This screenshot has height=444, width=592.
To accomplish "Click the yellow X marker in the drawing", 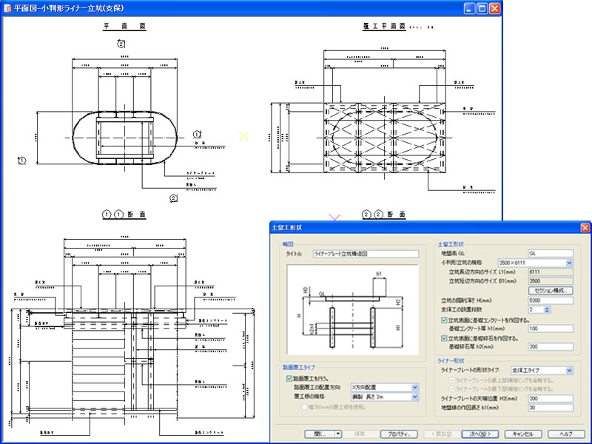I will (244, 136).
